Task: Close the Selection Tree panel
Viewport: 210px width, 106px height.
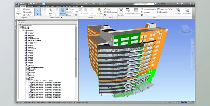Action: point(77,20)
